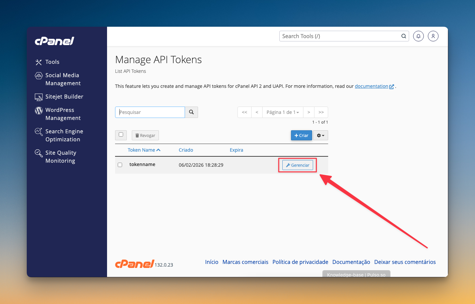Check the tokenname row checkbox
Viewport: 475px width, 304px height.
(120, 165)
